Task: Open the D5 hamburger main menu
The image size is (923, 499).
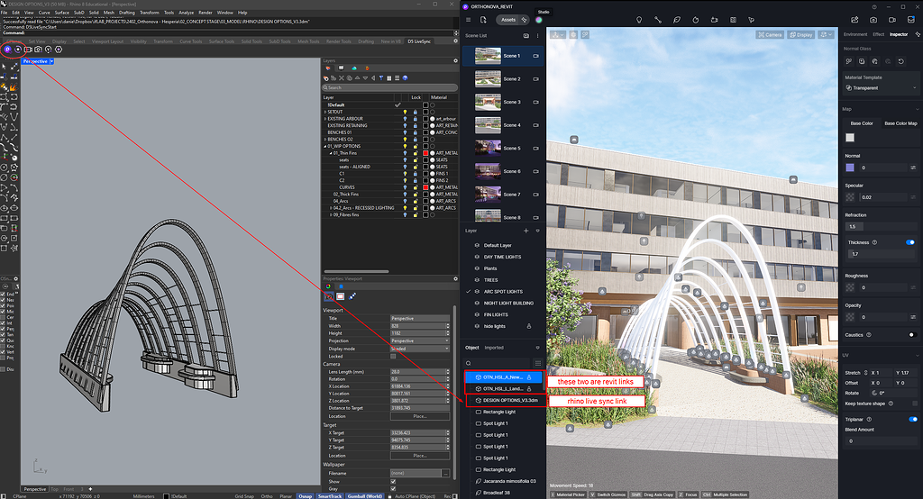Action: point(469,20)
